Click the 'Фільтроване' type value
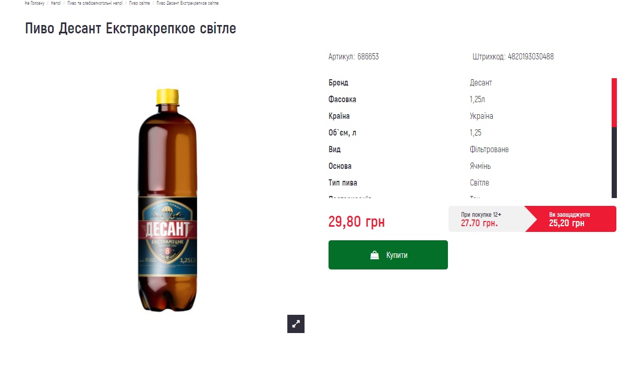Screen dimensions: 644x369 click(x=489, y=150)
